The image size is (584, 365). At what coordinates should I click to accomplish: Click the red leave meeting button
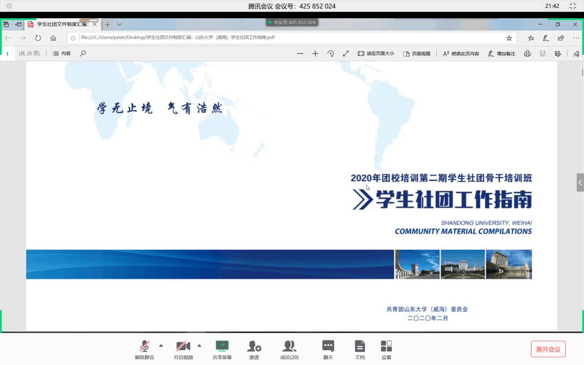click(548, 349)
